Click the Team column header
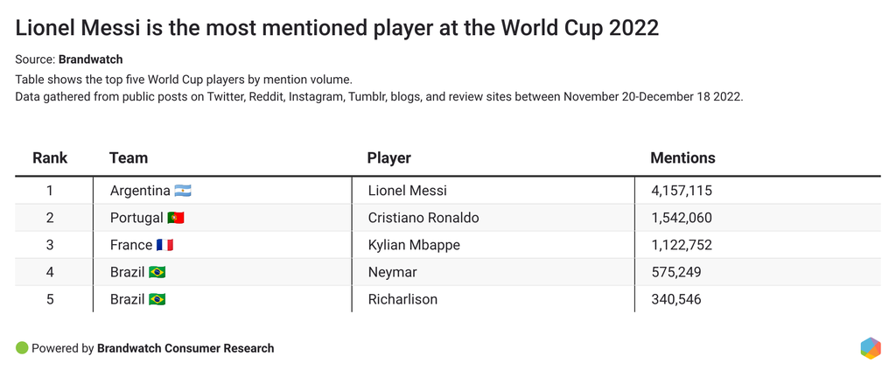The width and height of the screenshot is (896, 377). tap(129, 158)
